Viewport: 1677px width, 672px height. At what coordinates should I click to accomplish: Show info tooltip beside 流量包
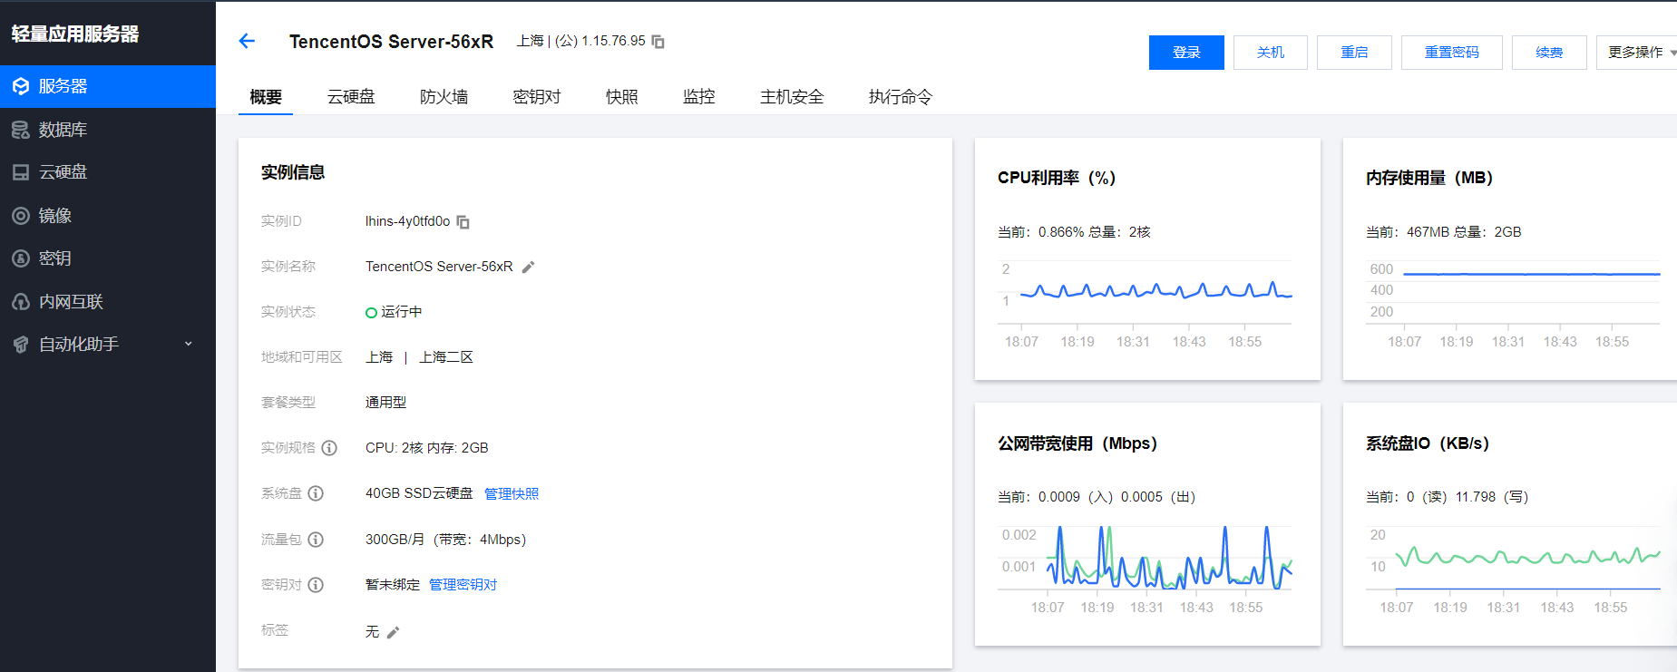[x=316, y=540]
